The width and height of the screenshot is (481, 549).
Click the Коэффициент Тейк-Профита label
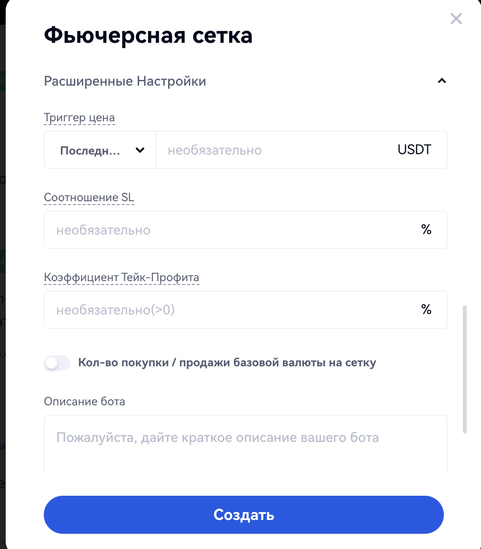pyautogui.click(x=121, y=277)
